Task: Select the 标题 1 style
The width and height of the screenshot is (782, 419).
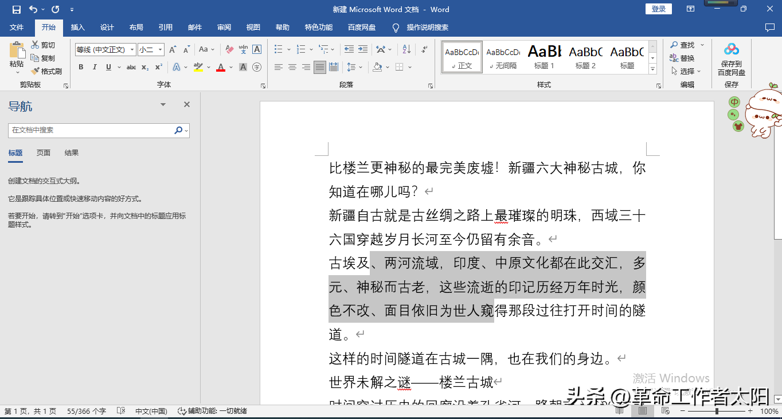Action: tap(544, 57)
